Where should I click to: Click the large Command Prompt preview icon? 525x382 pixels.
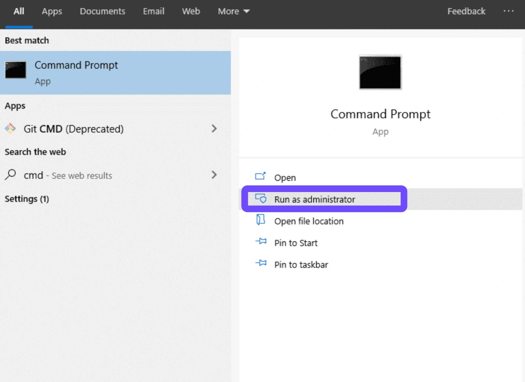[380, 72]
